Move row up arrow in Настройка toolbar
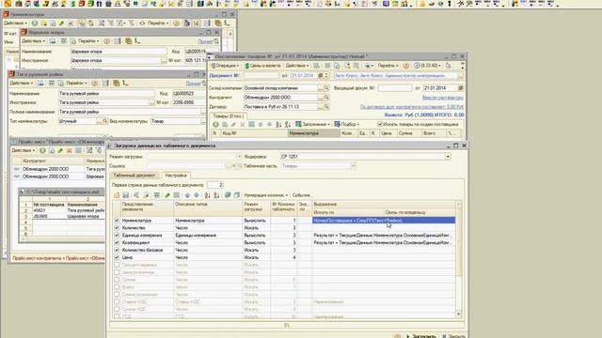The width and height of the screenshot is (602, 338). 187,195
